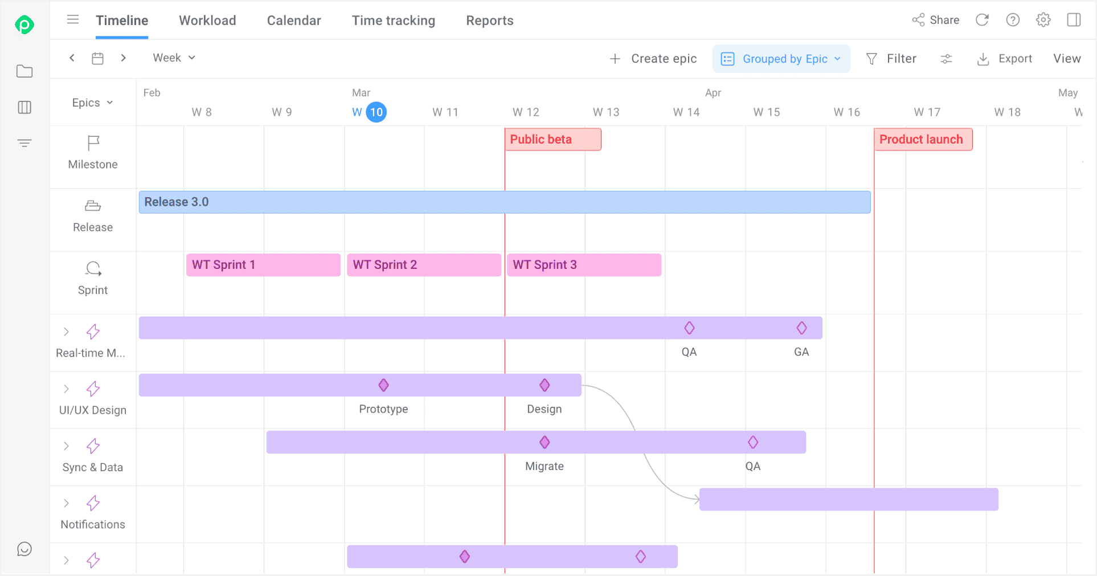Screen dimensions: 1097x576
Task: Open display options sliders icon
Action: (946, 59)
